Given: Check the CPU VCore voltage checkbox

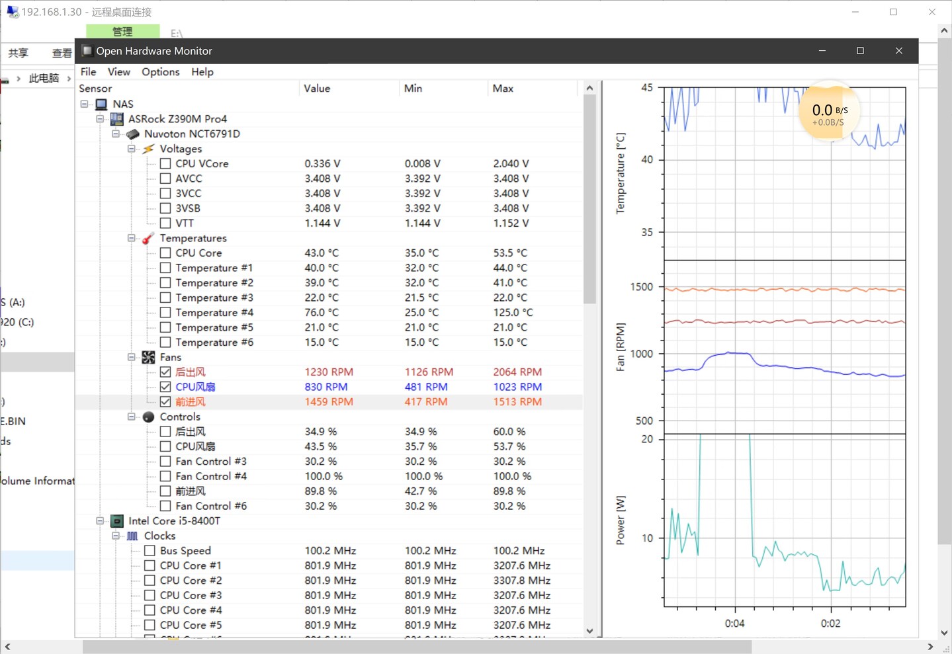Looking at the screenshot, I should tap(165, 163).
